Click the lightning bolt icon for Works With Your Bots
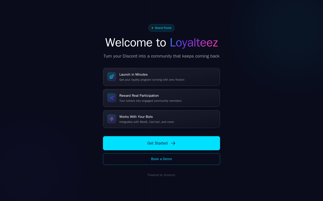 tap(112, 119)
